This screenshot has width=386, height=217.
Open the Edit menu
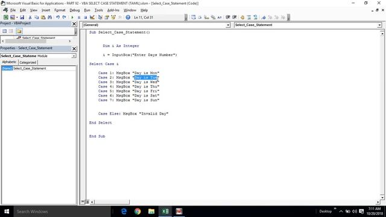[23, 10]
